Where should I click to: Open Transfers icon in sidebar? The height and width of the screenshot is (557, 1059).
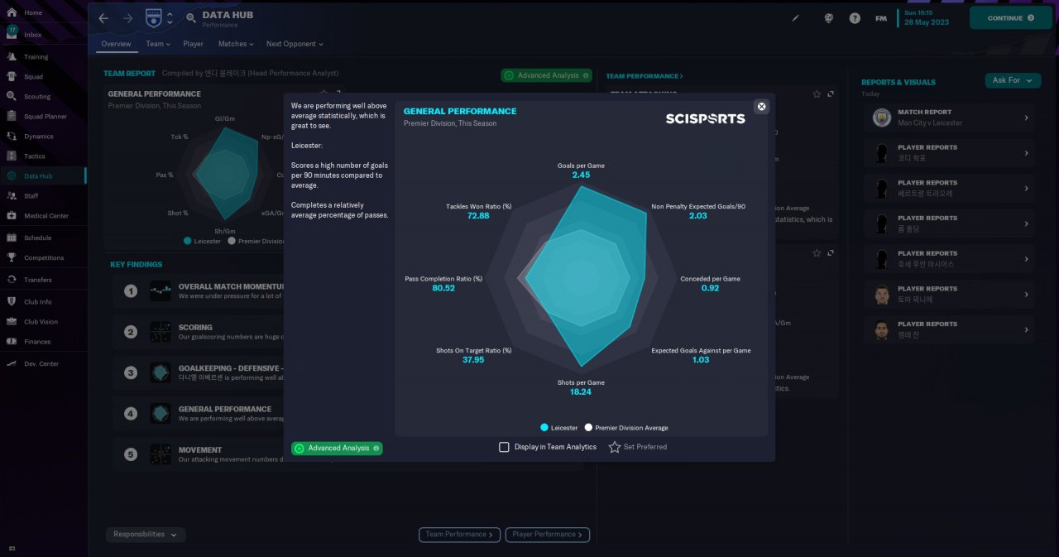(x=12, y=280)
